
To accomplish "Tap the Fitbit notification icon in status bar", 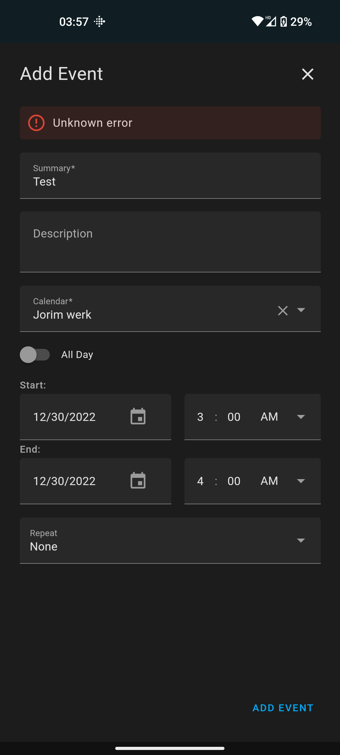I will point(99,21).
